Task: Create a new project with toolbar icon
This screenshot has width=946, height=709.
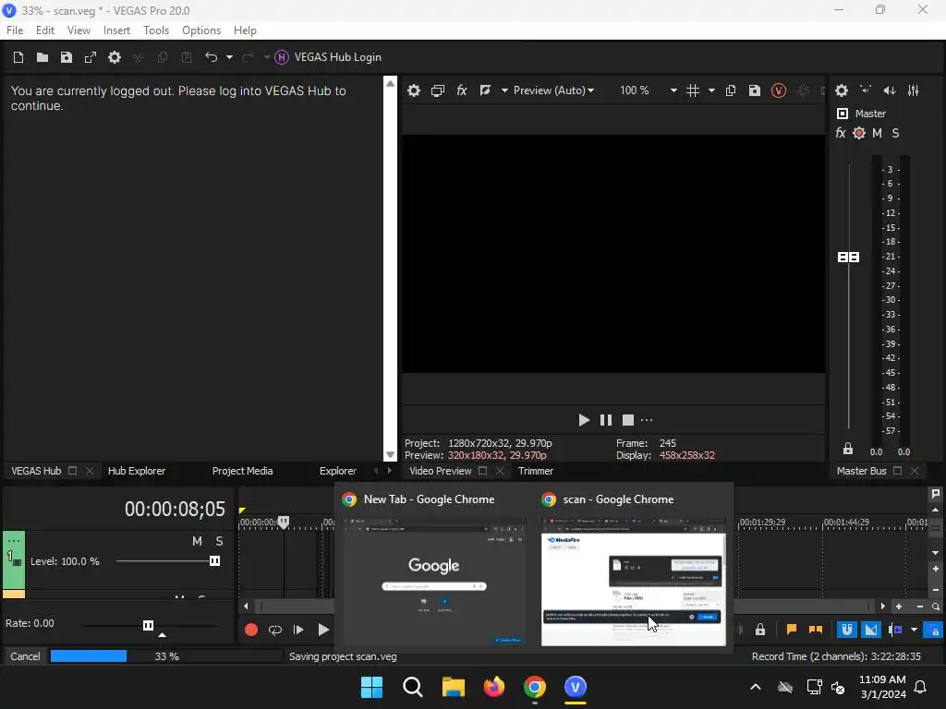Action: click(18, 57)
